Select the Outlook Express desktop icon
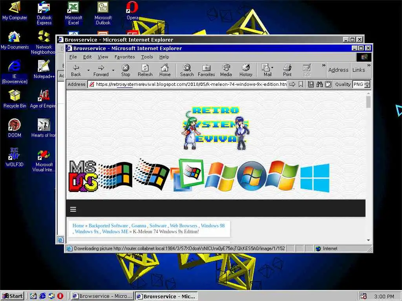 [x=44, y=13]
